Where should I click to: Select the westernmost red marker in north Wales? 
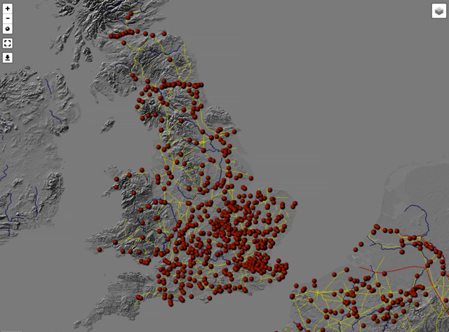click(x=117, y=180)
